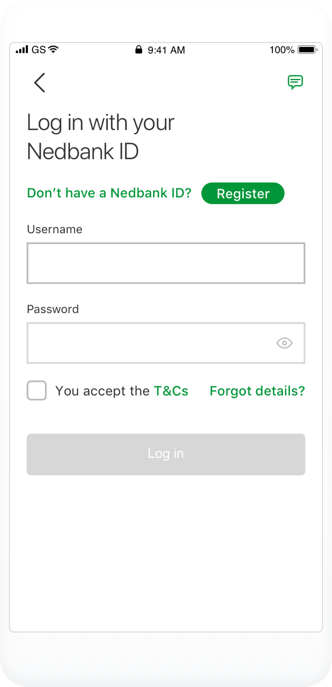Image resolution: width=332 pixels, height=687 pixels.
Task: Click the Password label
Action: click(x=52, y=309)
